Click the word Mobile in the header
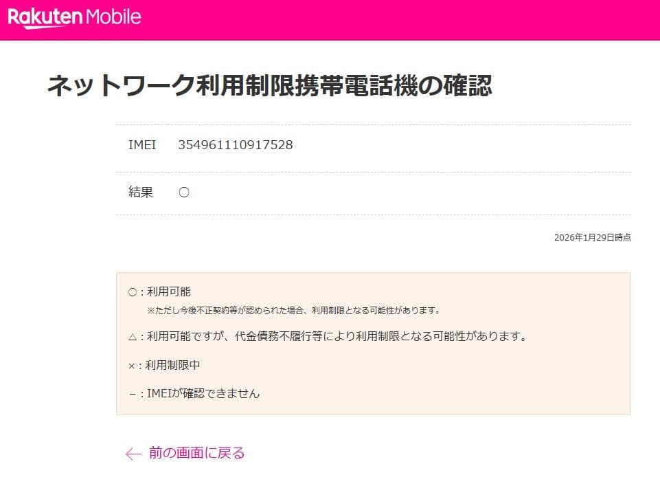 pos(113,17)
